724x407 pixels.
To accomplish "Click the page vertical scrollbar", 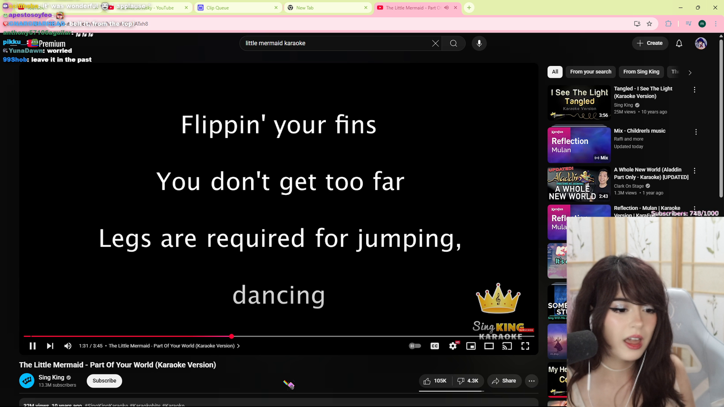I will (721, 118).
